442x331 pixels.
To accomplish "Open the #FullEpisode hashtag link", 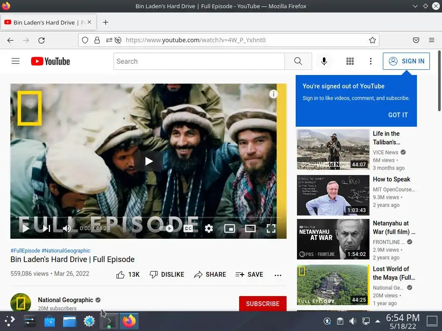I will (x=25, y=250).
